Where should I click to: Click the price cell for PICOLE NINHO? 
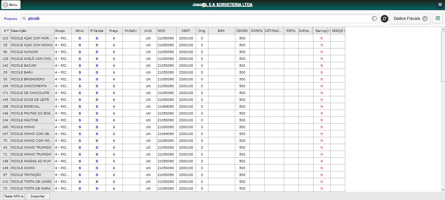pyautogui.click(x=114, y=127)
